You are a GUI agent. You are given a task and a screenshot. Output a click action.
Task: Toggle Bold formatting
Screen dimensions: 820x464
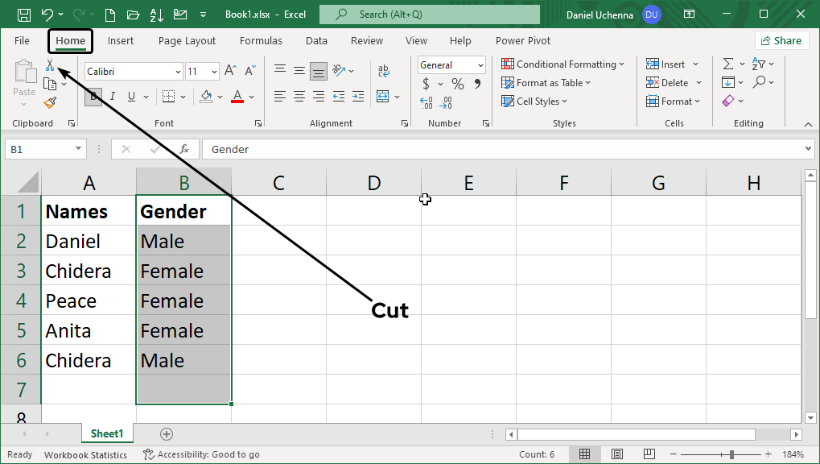click(94, 97)
